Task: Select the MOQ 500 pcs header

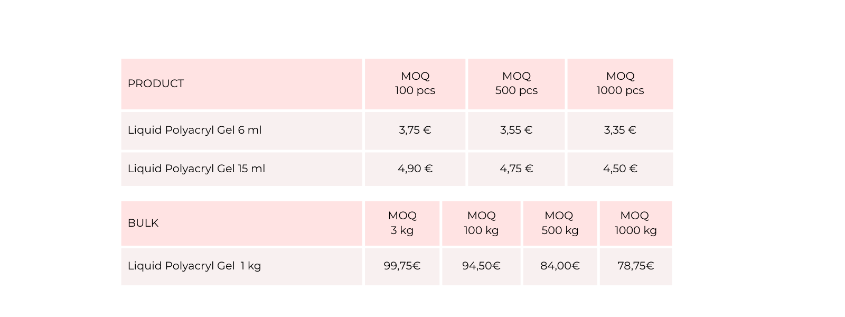Action: pyautogui.click(x=517, y=83)
